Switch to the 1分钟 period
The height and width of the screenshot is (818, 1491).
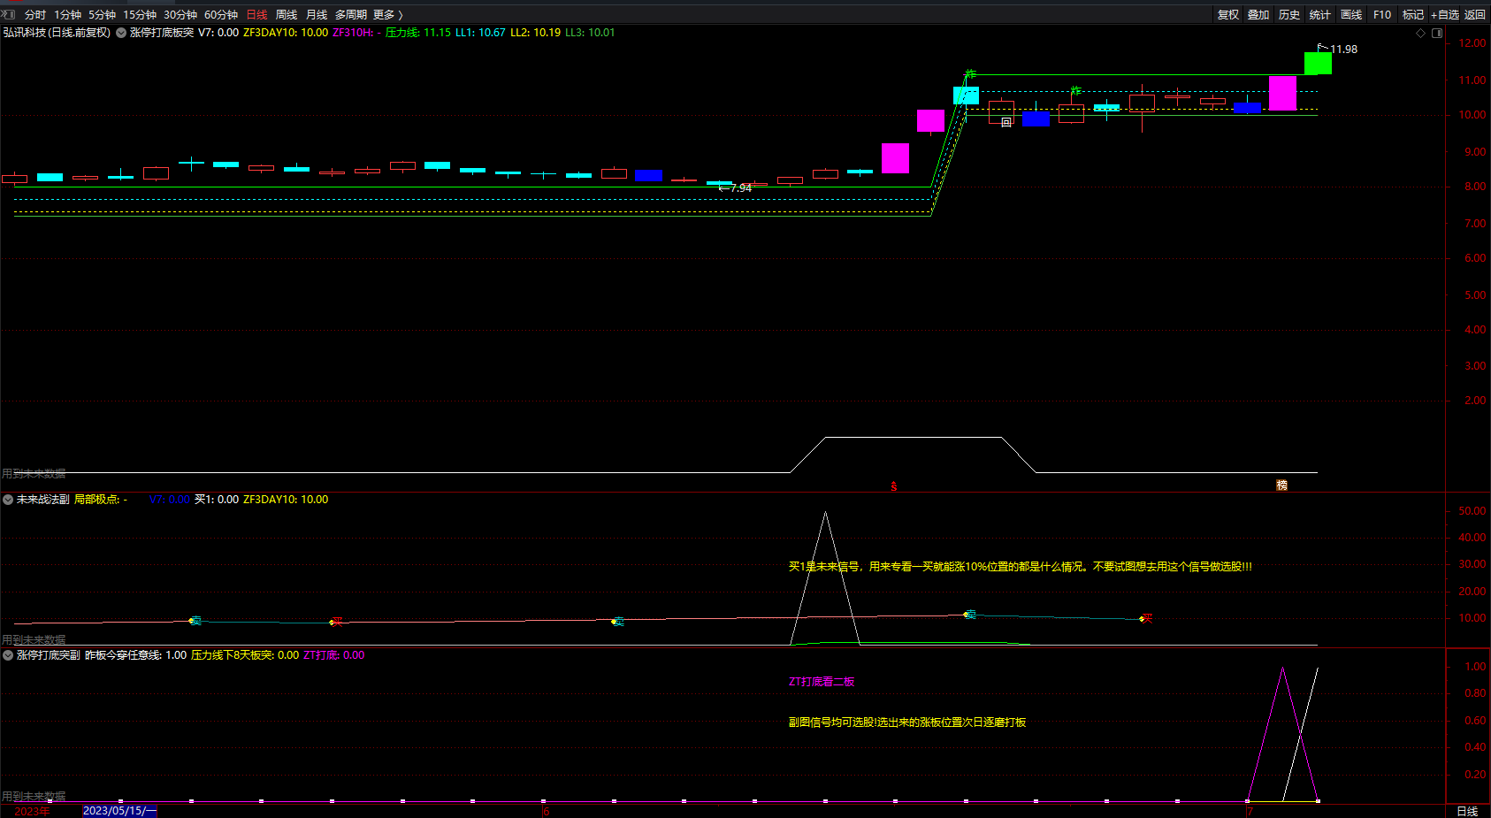tap(67, 14)
